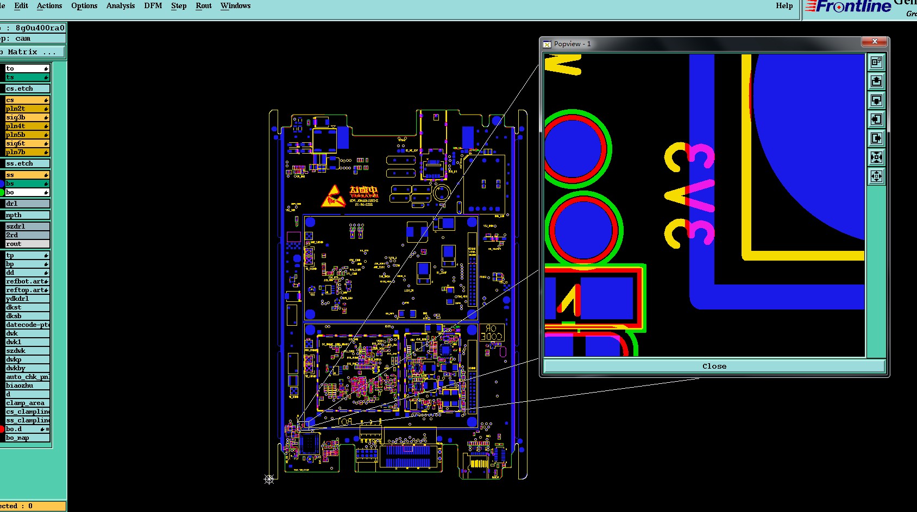Pan Popview up with arrow icon
Screen dimensions: 917x512
(x=876, y=81)
